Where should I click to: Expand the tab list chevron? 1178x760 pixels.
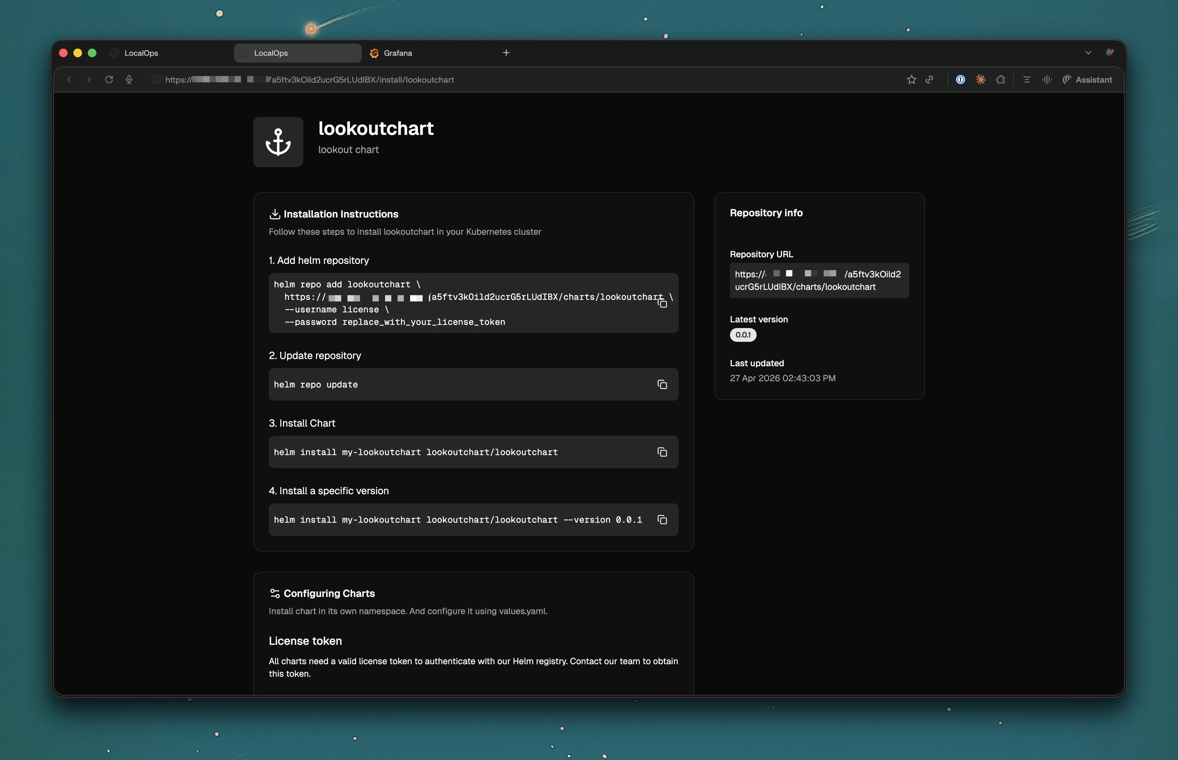(x=1088, y=53)
